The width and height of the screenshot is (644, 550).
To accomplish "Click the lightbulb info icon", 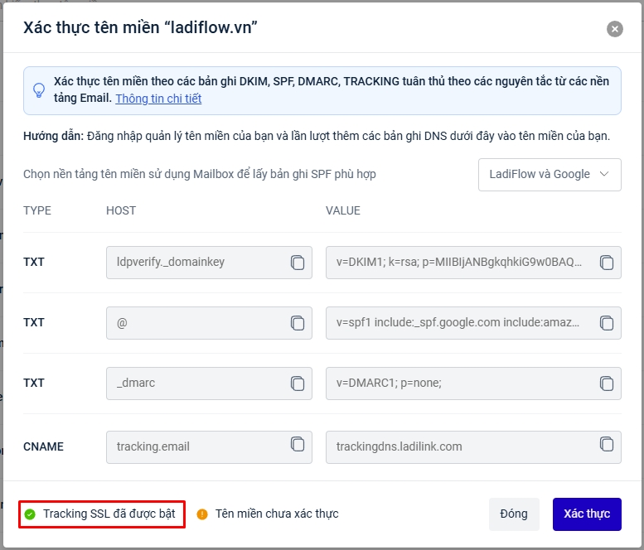I will [x=39, y=90].
